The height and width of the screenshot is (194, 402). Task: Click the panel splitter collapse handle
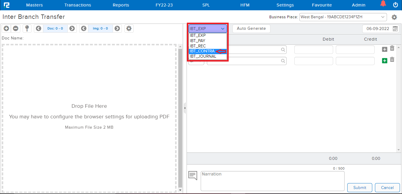coord(185,108)
